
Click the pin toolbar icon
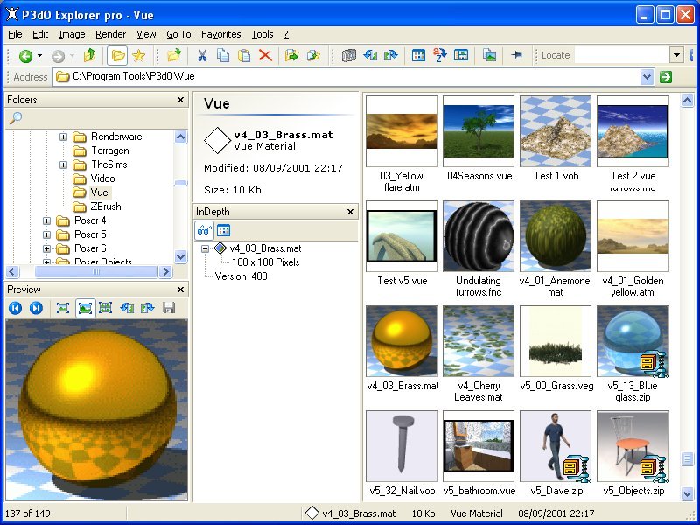coord(517,55)
